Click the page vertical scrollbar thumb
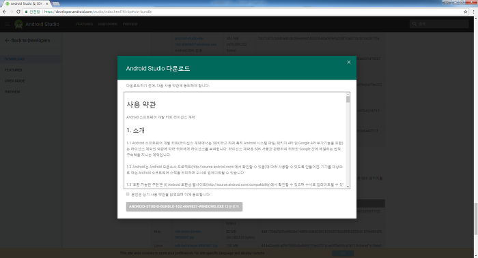 (475, 219)
